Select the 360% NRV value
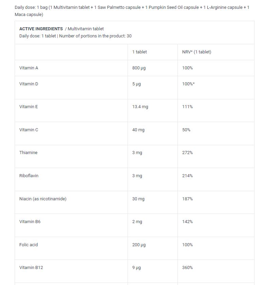 coord(187,268)
